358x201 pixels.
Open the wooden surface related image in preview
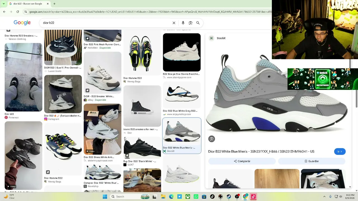click(277, 179)
